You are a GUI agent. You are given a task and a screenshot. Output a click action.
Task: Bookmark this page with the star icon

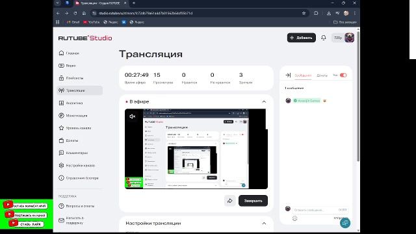click(x=304, y=13)
